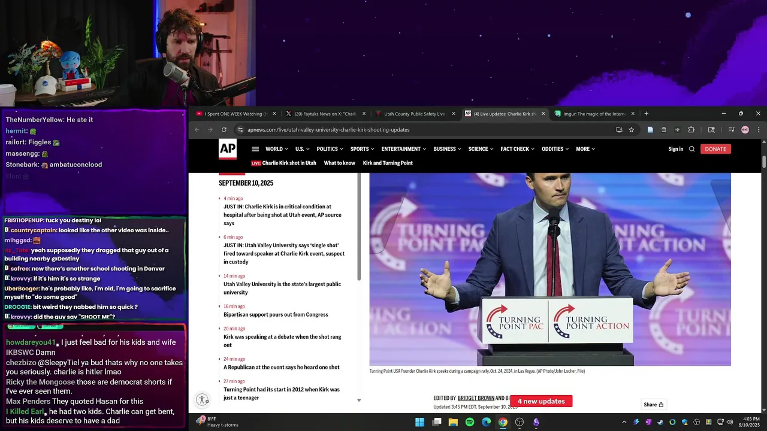Click the live updates list scrollbar
This screenshot has height=431, width=767.
coord(359,227)
